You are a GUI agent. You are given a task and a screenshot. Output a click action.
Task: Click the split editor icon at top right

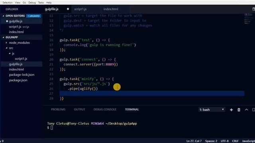click(x=253, y=9)
